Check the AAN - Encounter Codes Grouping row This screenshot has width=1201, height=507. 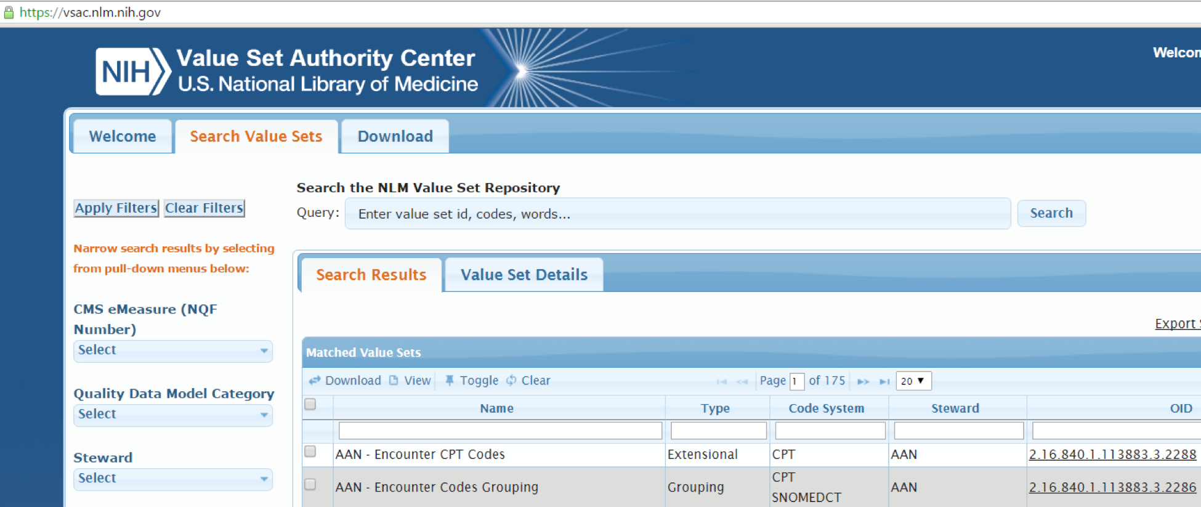(310, 484)
